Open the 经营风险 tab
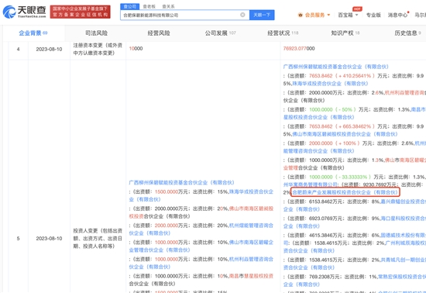Image resolution: width=426 pixels, height=293 pixels. (159, 33)
